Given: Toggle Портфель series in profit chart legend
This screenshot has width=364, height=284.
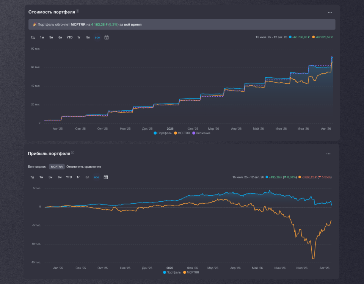Looking at the screenshot, I should (172, 272).
